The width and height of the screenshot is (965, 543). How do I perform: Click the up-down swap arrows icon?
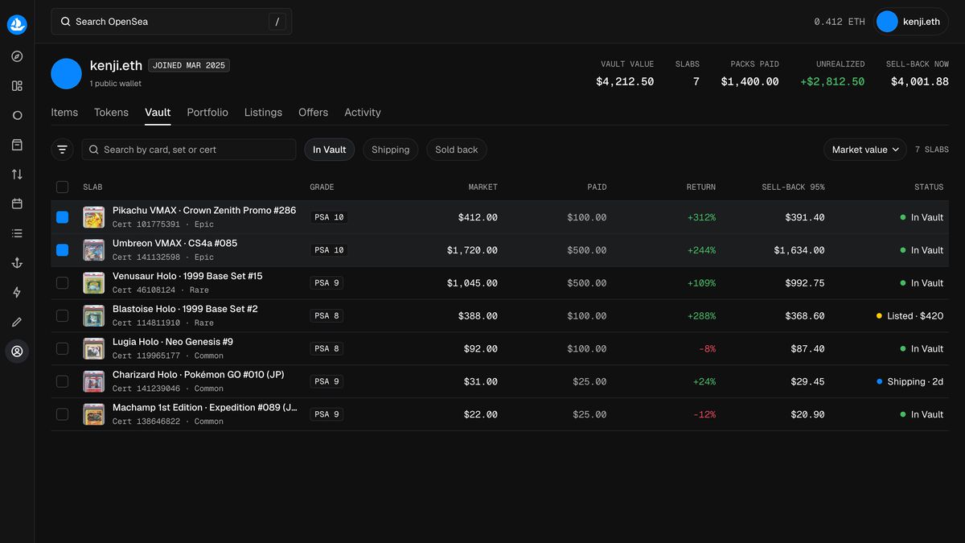17,175
